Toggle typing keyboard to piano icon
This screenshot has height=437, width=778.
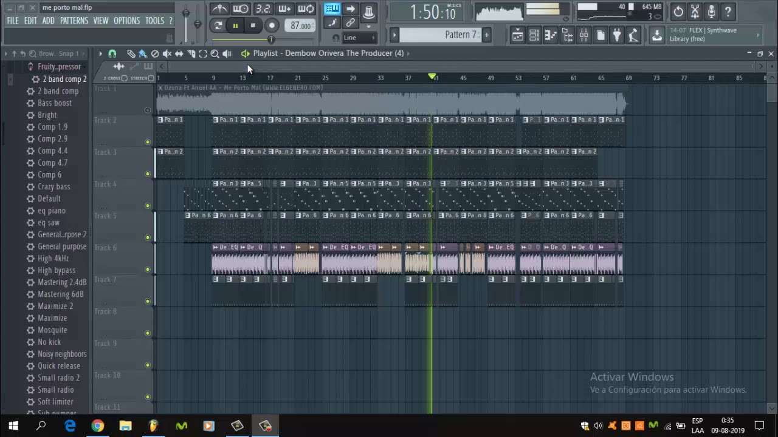pos(332,8)
